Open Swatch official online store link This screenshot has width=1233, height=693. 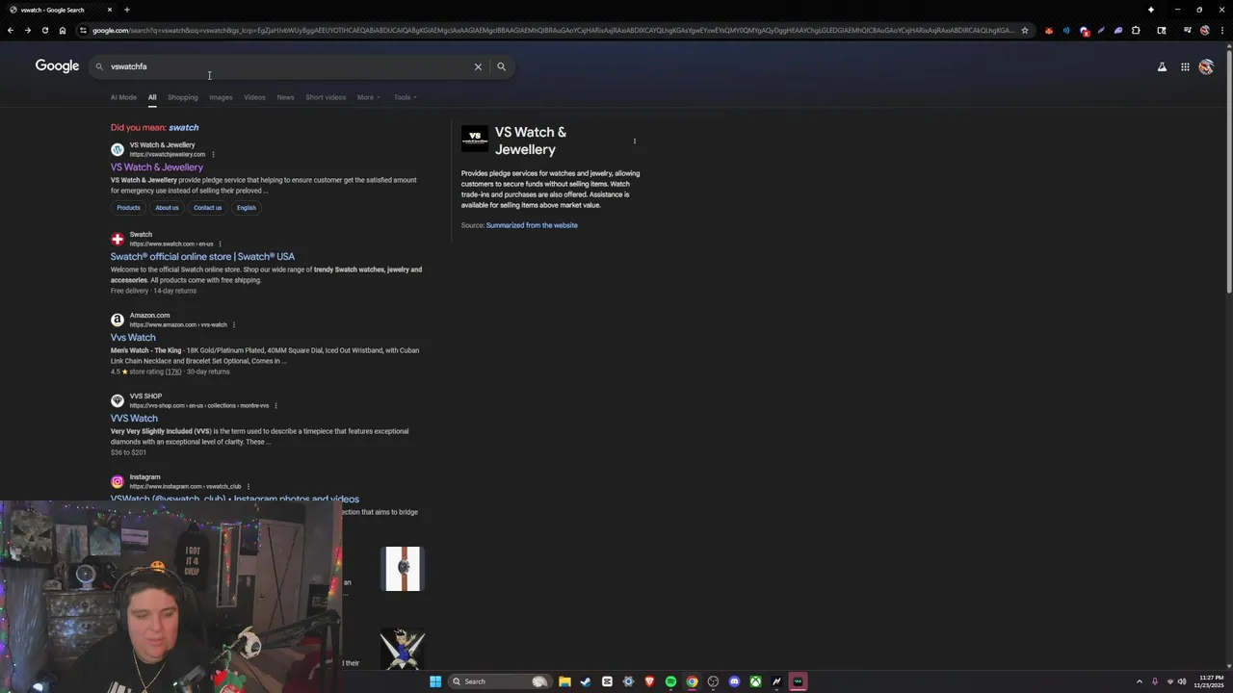pos(202,257)
